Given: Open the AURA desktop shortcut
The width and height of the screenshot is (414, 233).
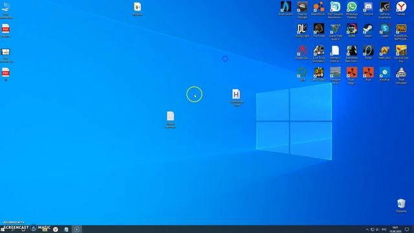Looking at the screenshot, I should pos(352,30).
